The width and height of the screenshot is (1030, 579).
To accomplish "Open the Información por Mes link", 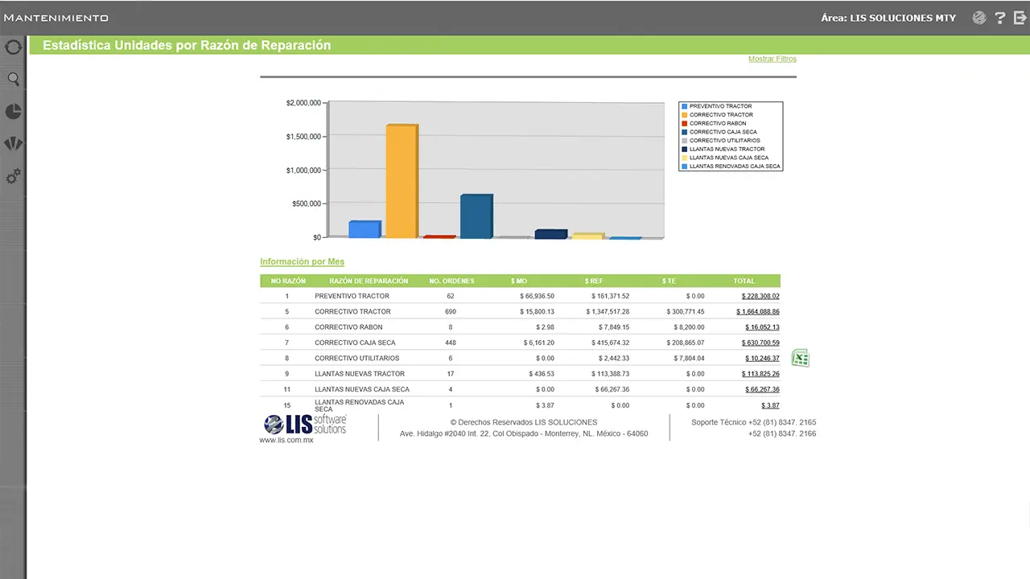I will click(302, 262).
